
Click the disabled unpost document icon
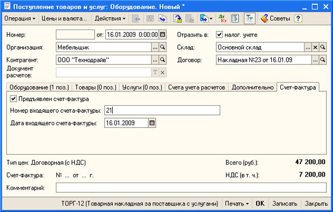190,19
